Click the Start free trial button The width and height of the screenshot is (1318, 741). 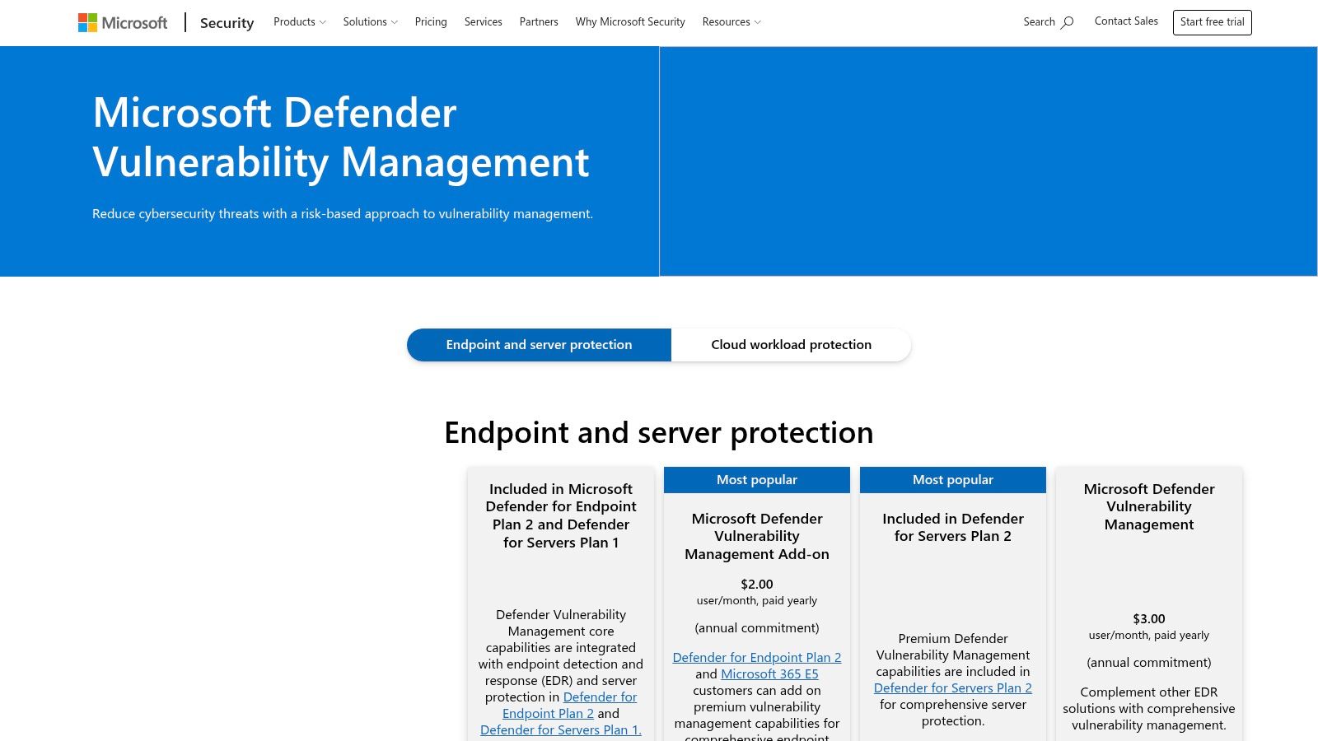(x=1212, y=22)
